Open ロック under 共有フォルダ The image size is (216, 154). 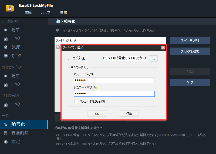pyautogui.click(x=16, y=104)
